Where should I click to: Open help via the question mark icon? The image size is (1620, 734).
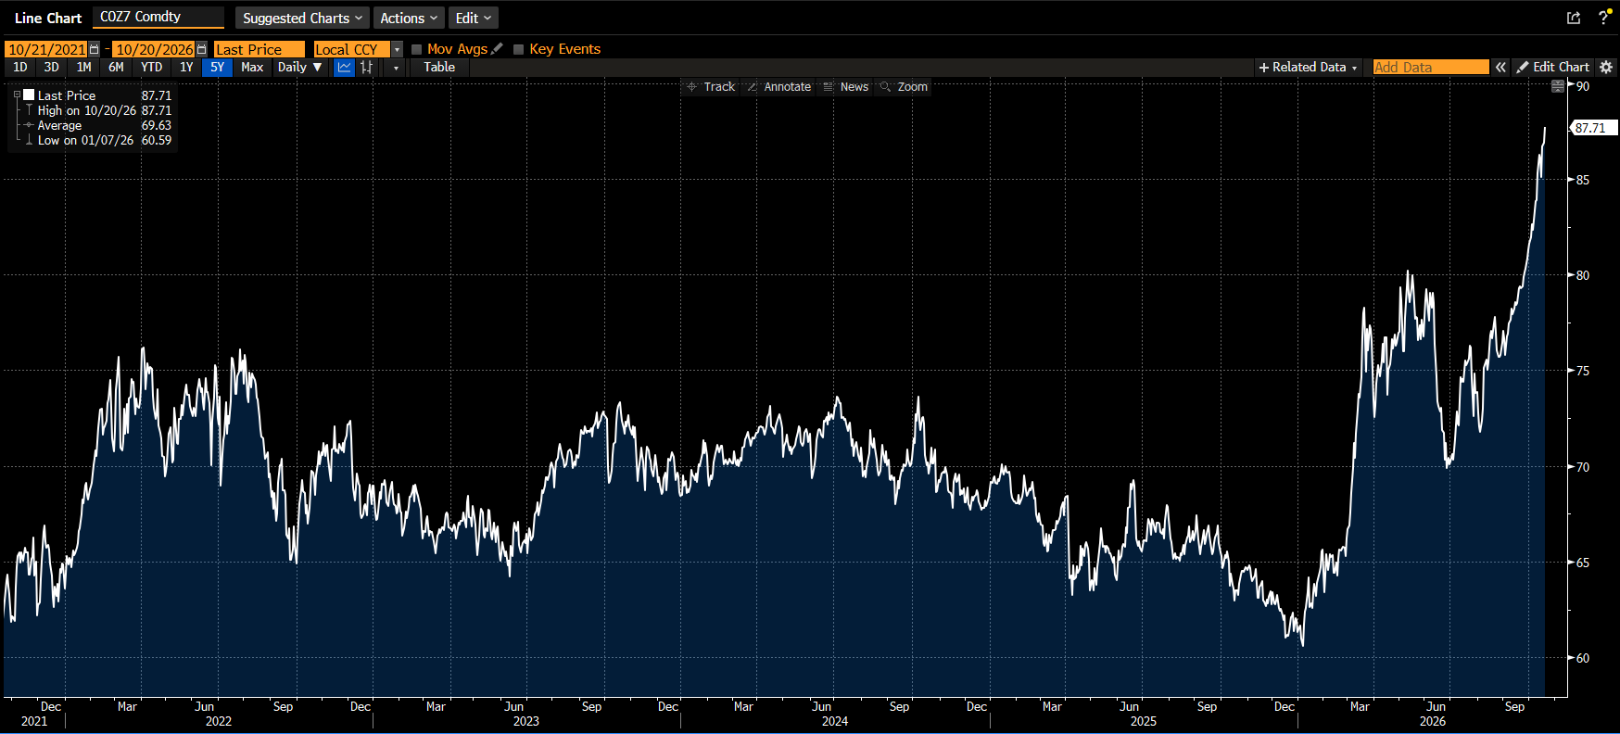pos(1603,18)
